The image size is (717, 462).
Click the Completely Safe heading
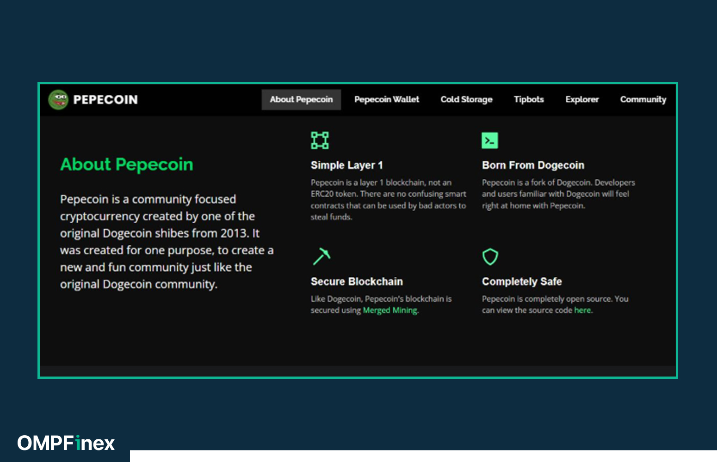tap(522, 281)
